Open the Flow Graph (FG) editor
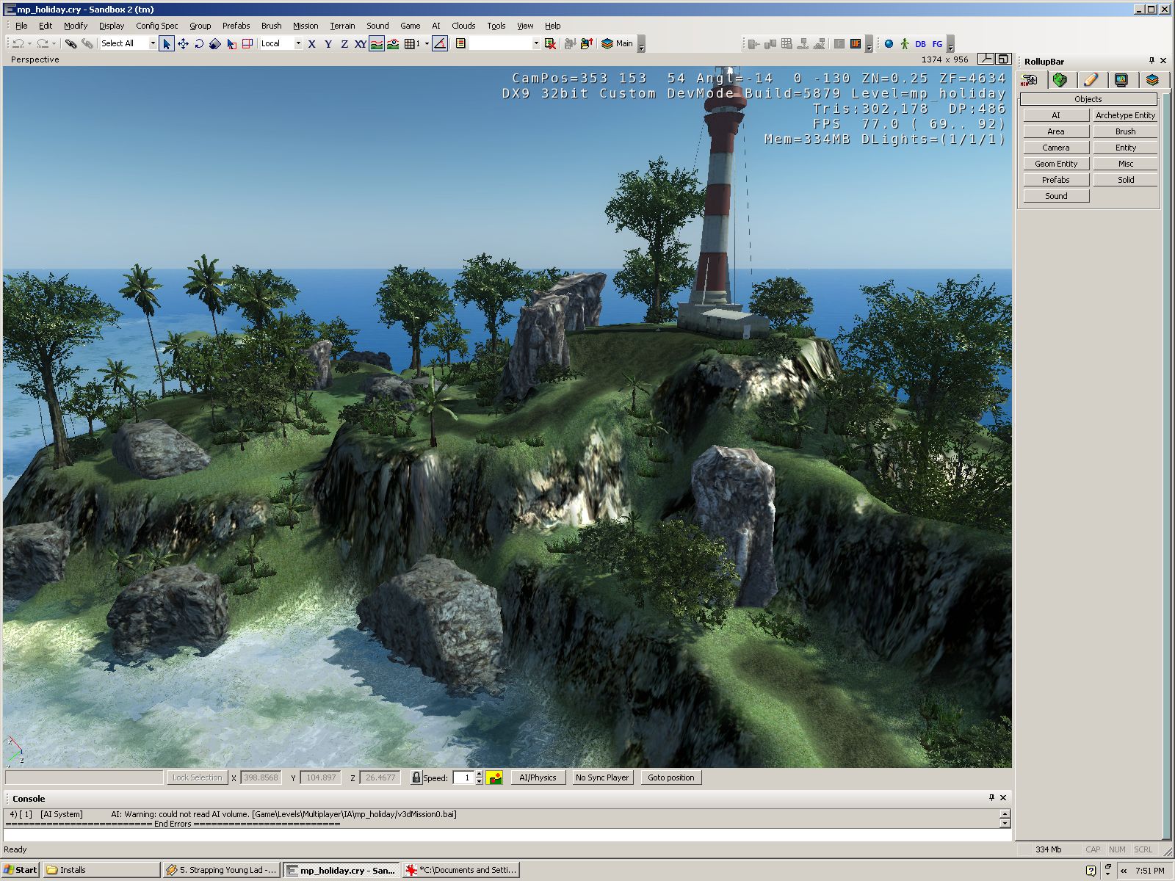This screenshot has width=1175, height=881. [x=937, y=44]
